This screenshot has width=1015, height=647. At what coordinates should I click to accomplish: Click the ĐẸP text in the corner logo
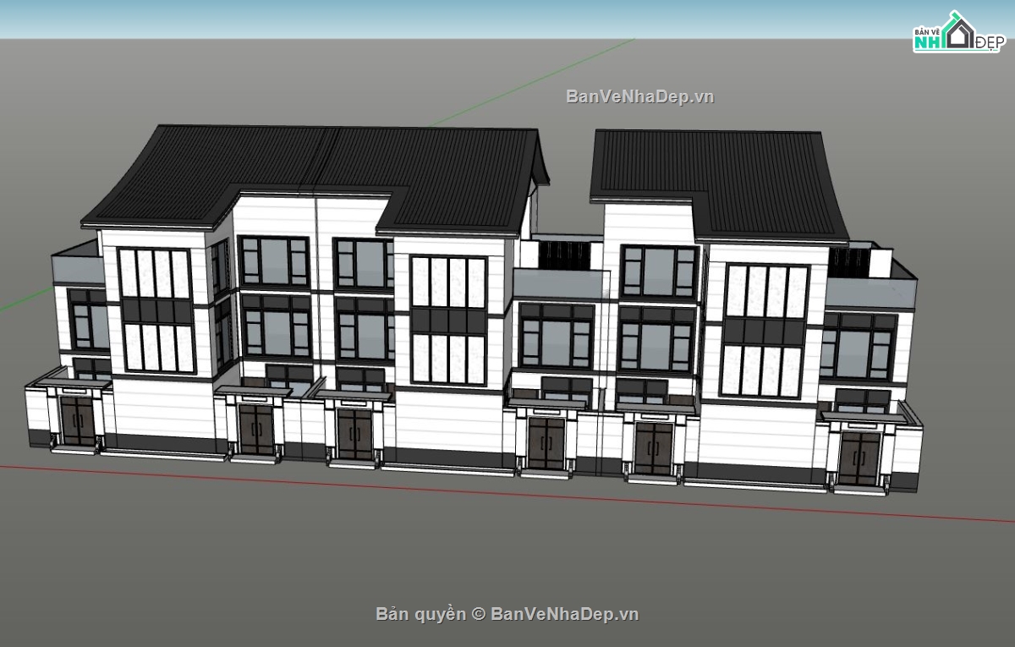click(990, 41)
